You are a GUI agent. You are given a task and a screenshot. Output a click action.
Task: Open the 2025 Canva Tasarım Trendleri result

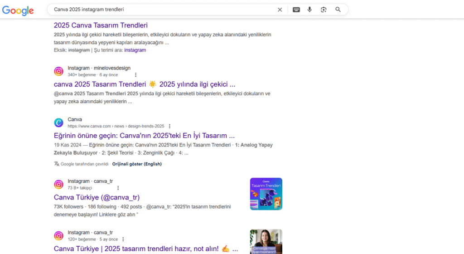point(101,25)
